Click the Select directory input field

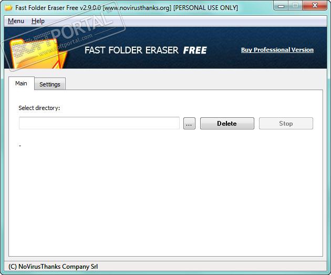pyautogui.click(x=99, y=123)
